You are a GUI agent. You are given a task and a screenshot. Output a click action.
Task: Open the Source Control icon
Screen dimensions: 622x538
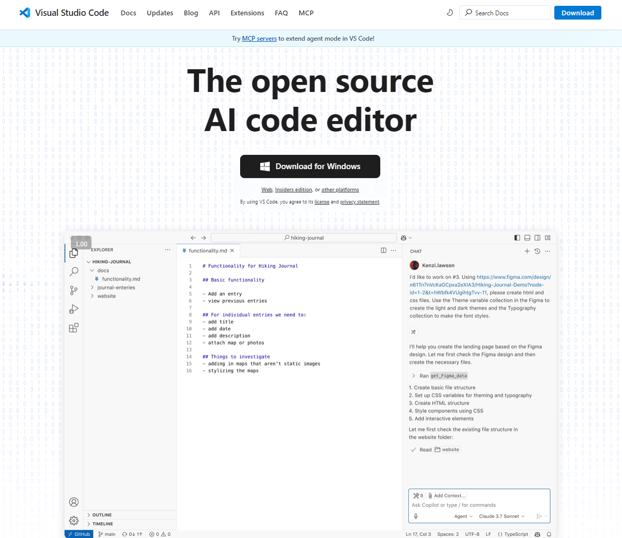[x=74, y=290]
